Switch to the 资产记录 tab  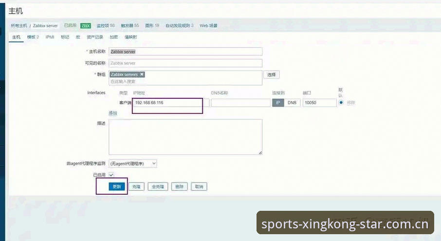click(95, 37)
